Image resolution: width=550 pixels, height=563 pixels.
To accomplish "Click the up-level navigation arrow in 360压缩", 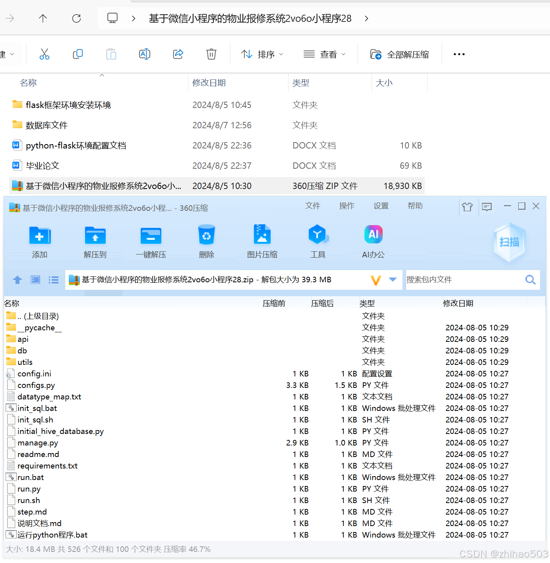I will pyautogui.click(x=17, y=280).
